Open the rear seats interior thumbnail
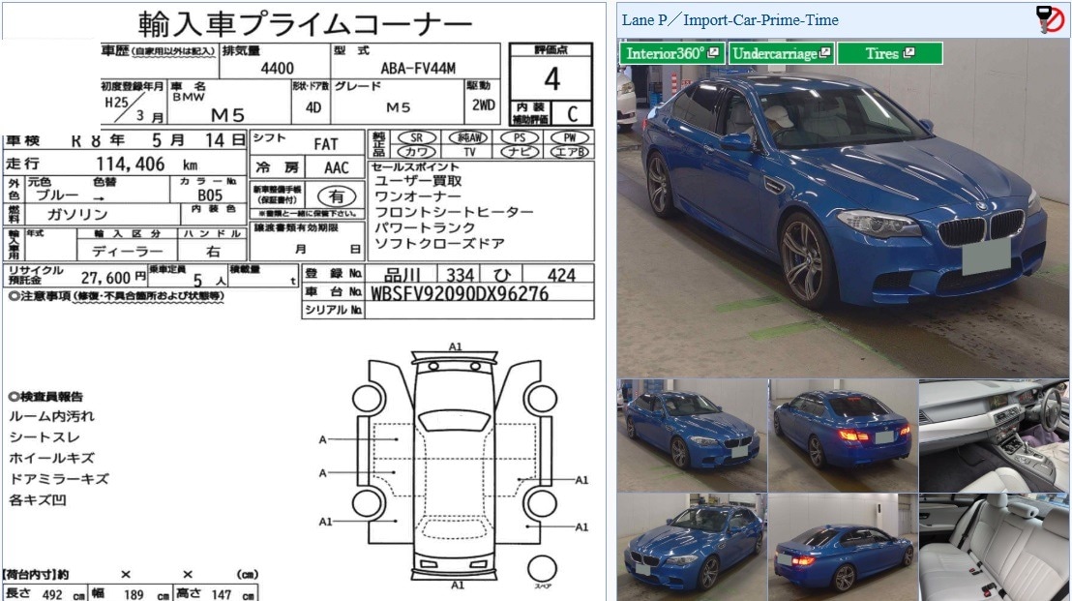Screen dimensions: 1072x601 994,547
